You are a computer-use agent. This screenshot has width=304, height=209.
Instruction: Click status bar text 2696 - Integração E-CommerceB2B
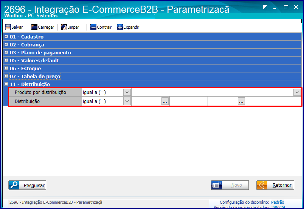[56, 202]
